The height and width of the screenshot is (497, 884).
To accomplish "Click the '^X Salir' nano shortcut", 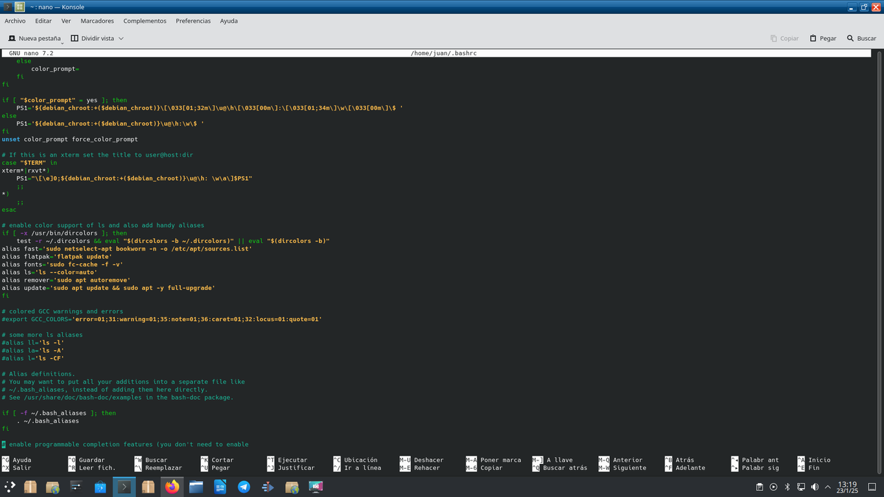I will 17,467.
